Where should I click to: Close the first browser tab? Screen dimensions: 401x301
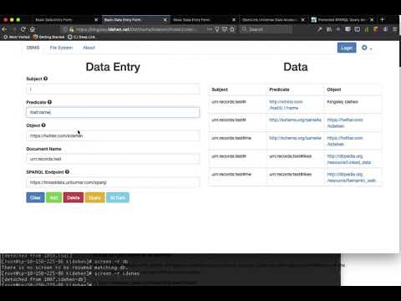tap(96, 20)
